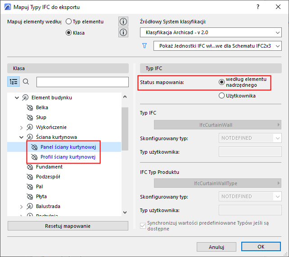Open Skonfigurowany typ dropdown under Typ IFC
This screenshot has height=257, width=289.
pos(250,138)
